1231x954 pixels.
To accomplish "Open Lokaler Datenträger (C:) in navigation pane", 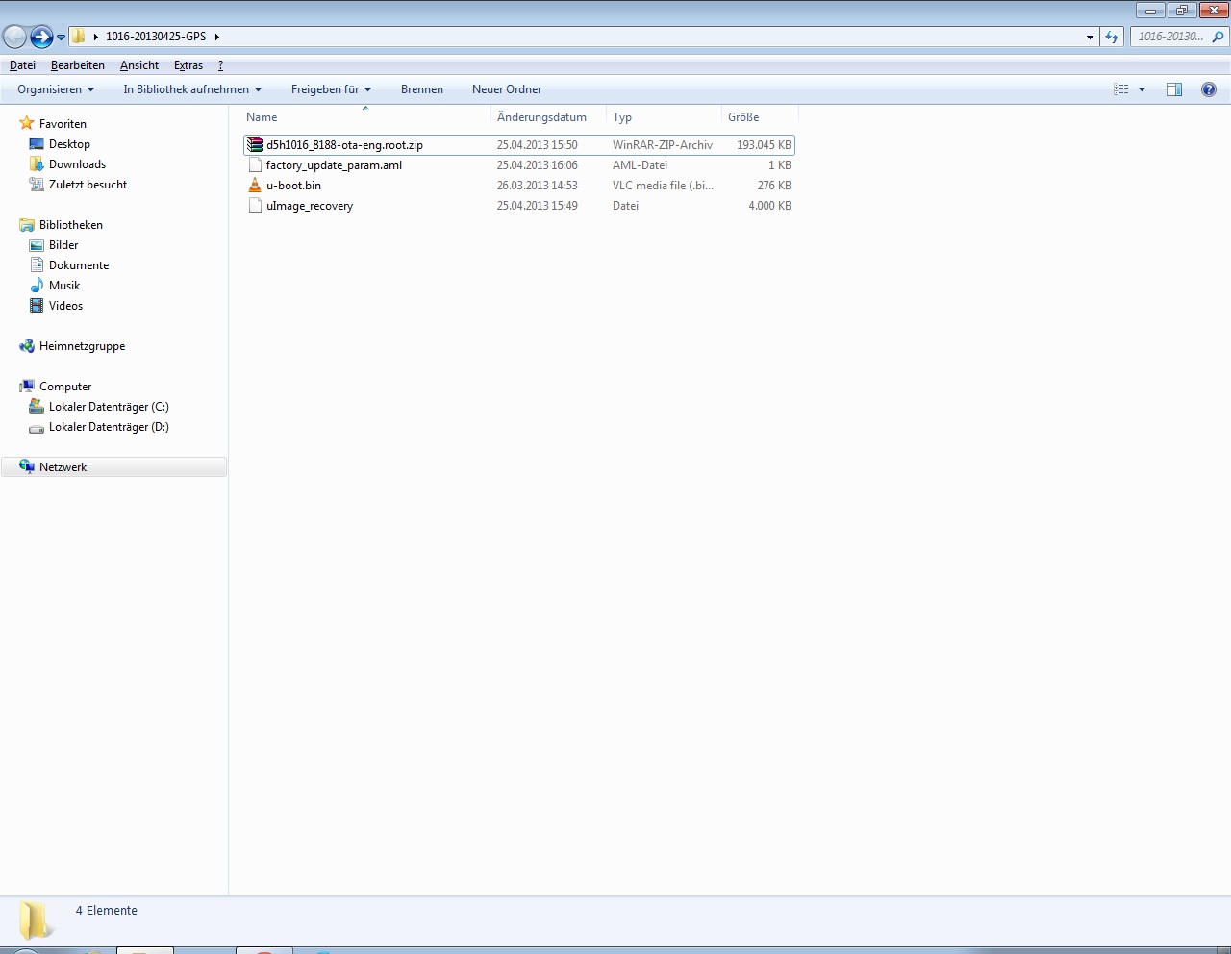I will [x=109, y=407].
